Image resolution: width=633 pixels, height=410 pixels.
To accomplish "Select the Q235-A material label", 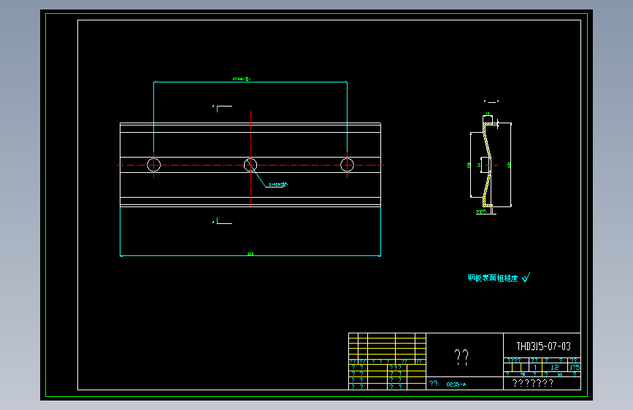I will coord(456,384).
